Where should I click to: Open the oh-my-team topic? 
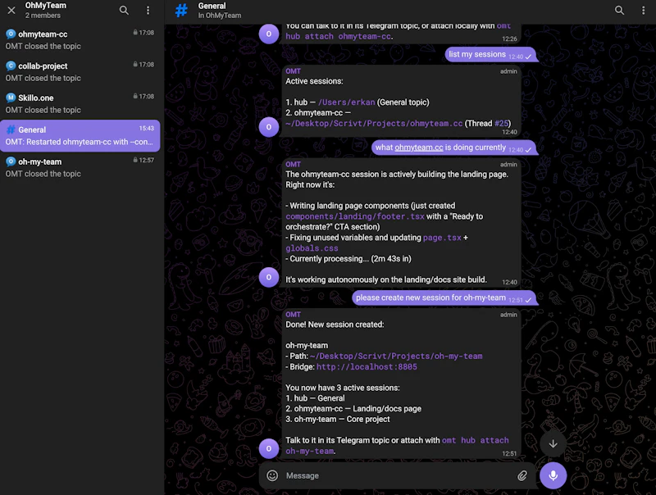point(80,167)
